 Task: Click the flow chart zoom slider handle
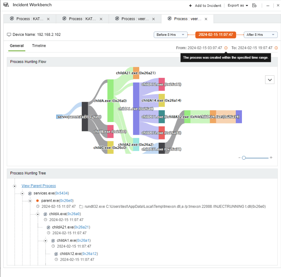(x=244, y=158)
